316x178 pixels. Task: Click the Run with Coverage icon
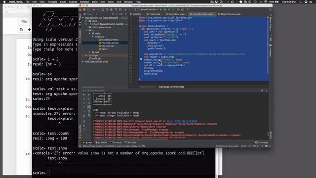(x=169, y=10)
